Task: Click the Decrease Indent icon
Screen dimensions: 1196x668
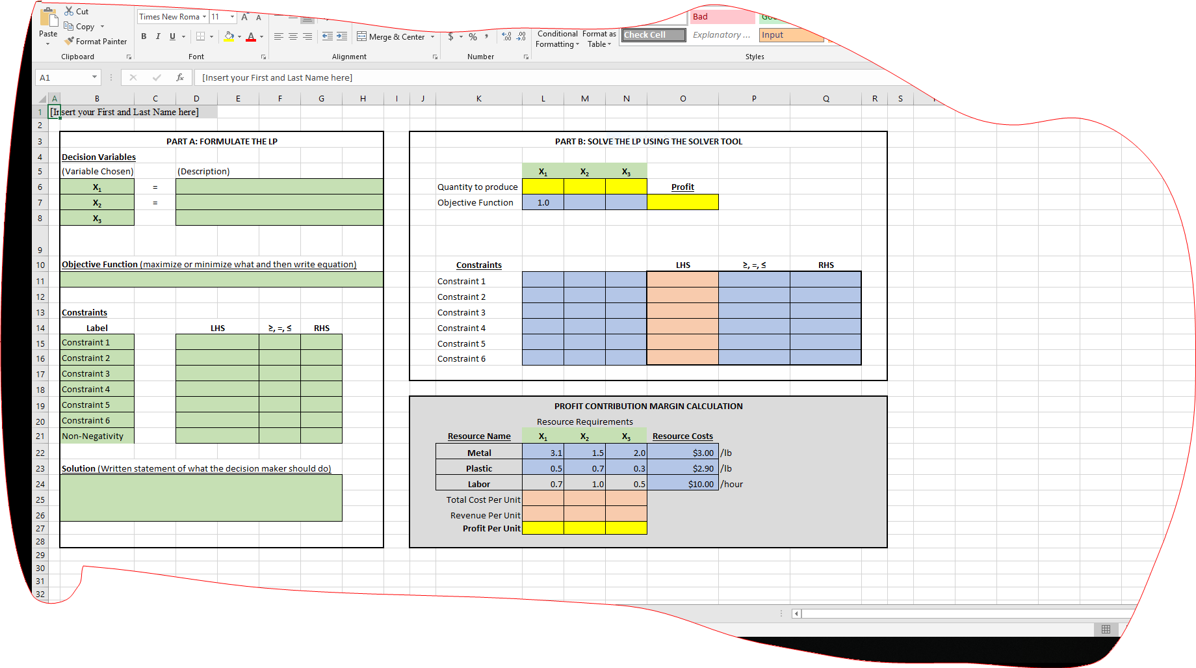Action: click(x=328, y=36)
